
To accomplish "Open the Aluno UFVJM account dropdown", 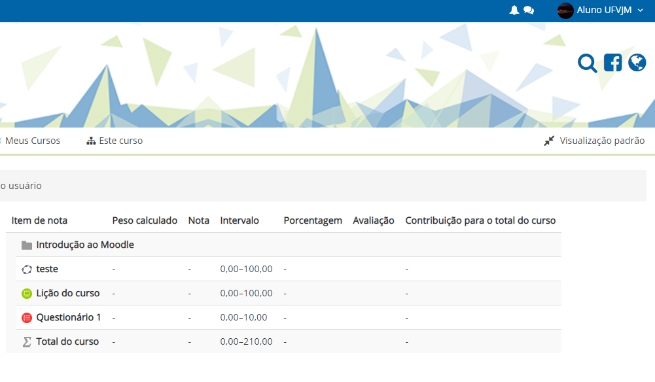I will (x=602, y=10).
